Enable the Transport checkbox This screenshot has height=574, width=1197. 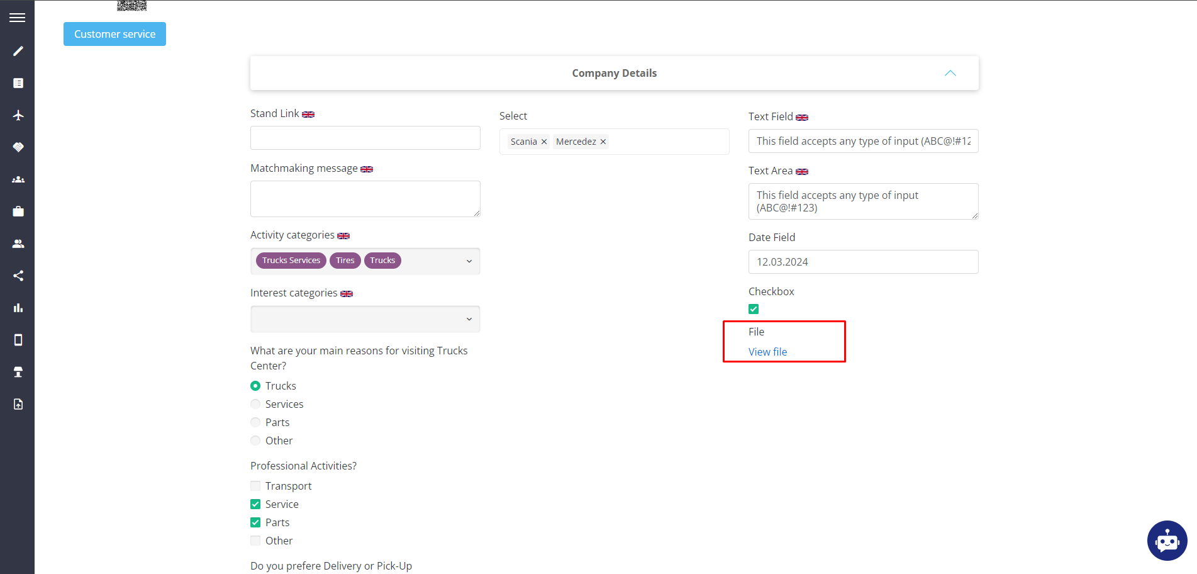(255, 485)
